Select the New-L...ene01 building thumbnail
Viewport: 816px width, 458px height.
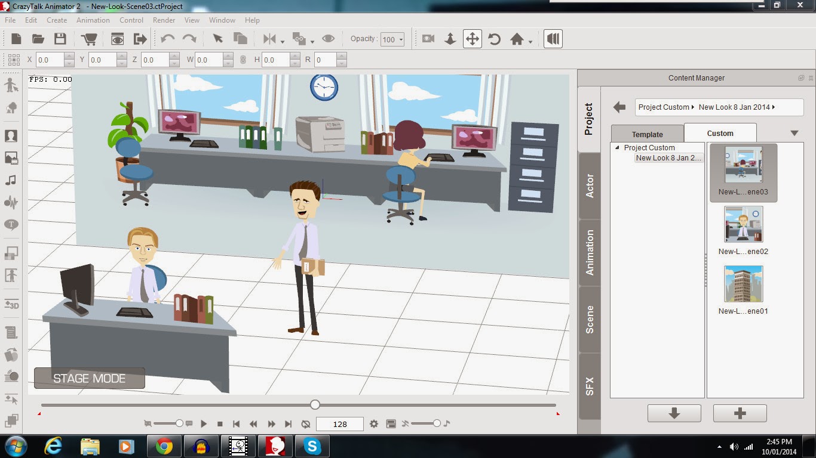(743, 284)
